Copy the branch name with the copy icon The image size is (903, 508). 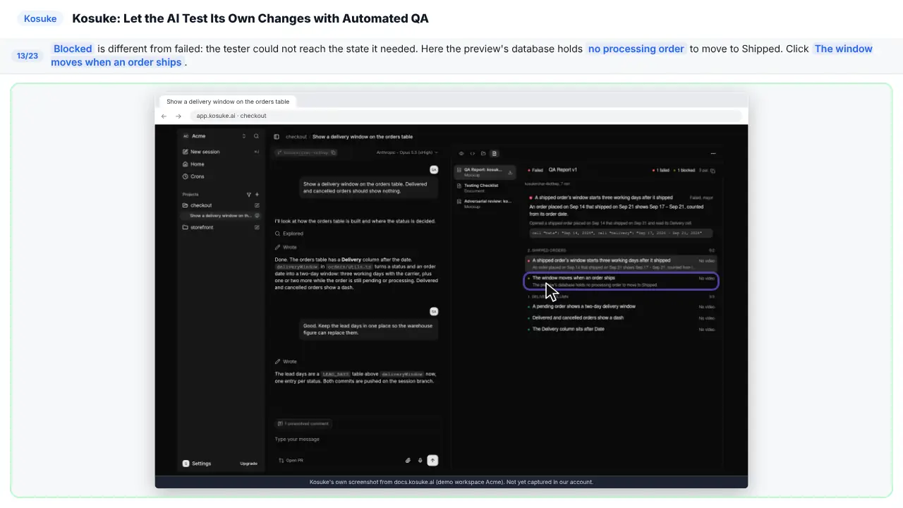tap(334, 152)
